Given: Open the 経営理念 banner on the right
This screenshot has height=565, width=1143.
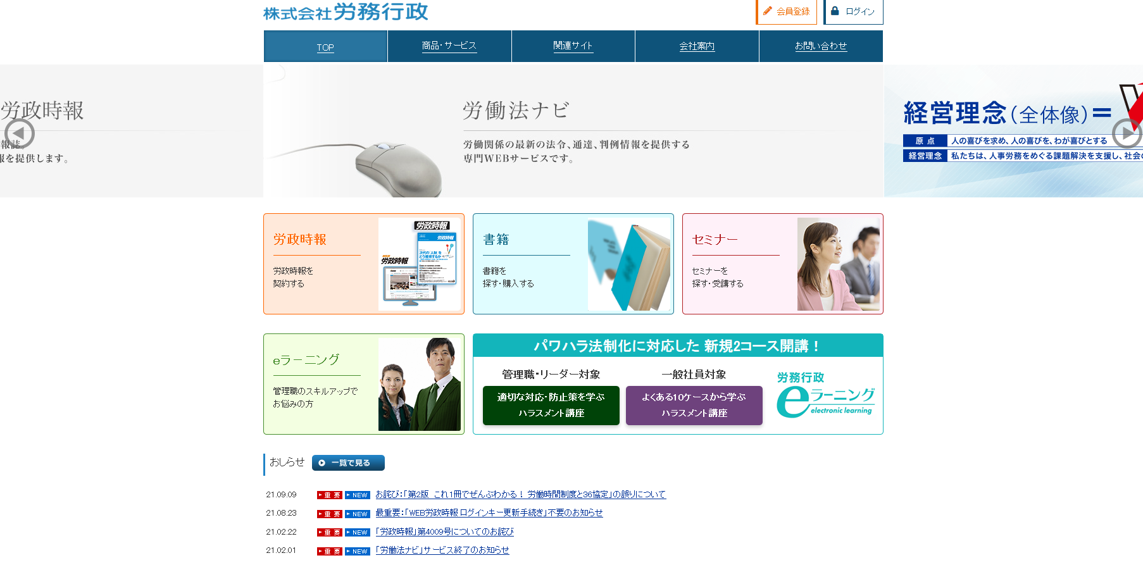Looking at the screenshot, I should point(1014,131).
